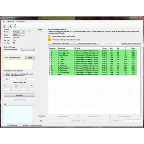Sort by the Descrizione column header
144x144 pixels.
pos(61,48)
